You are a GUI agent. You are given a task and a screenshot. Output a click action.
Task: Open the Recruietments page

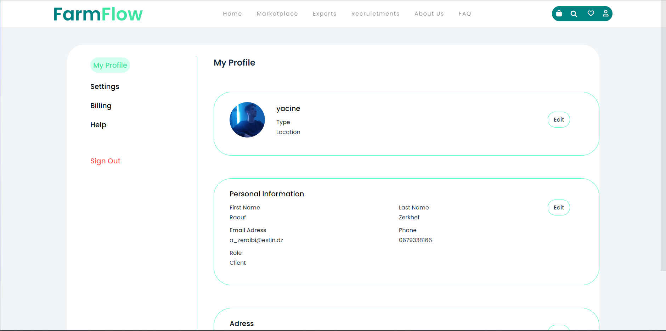pyautogui.click(x=375, y=13)
